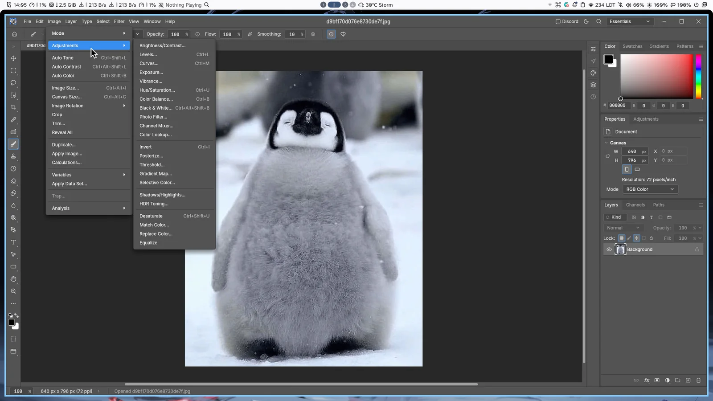Select the Type tool in toolbar
Image resolution: width=713 pixels, height=401 pixels.
13,242
